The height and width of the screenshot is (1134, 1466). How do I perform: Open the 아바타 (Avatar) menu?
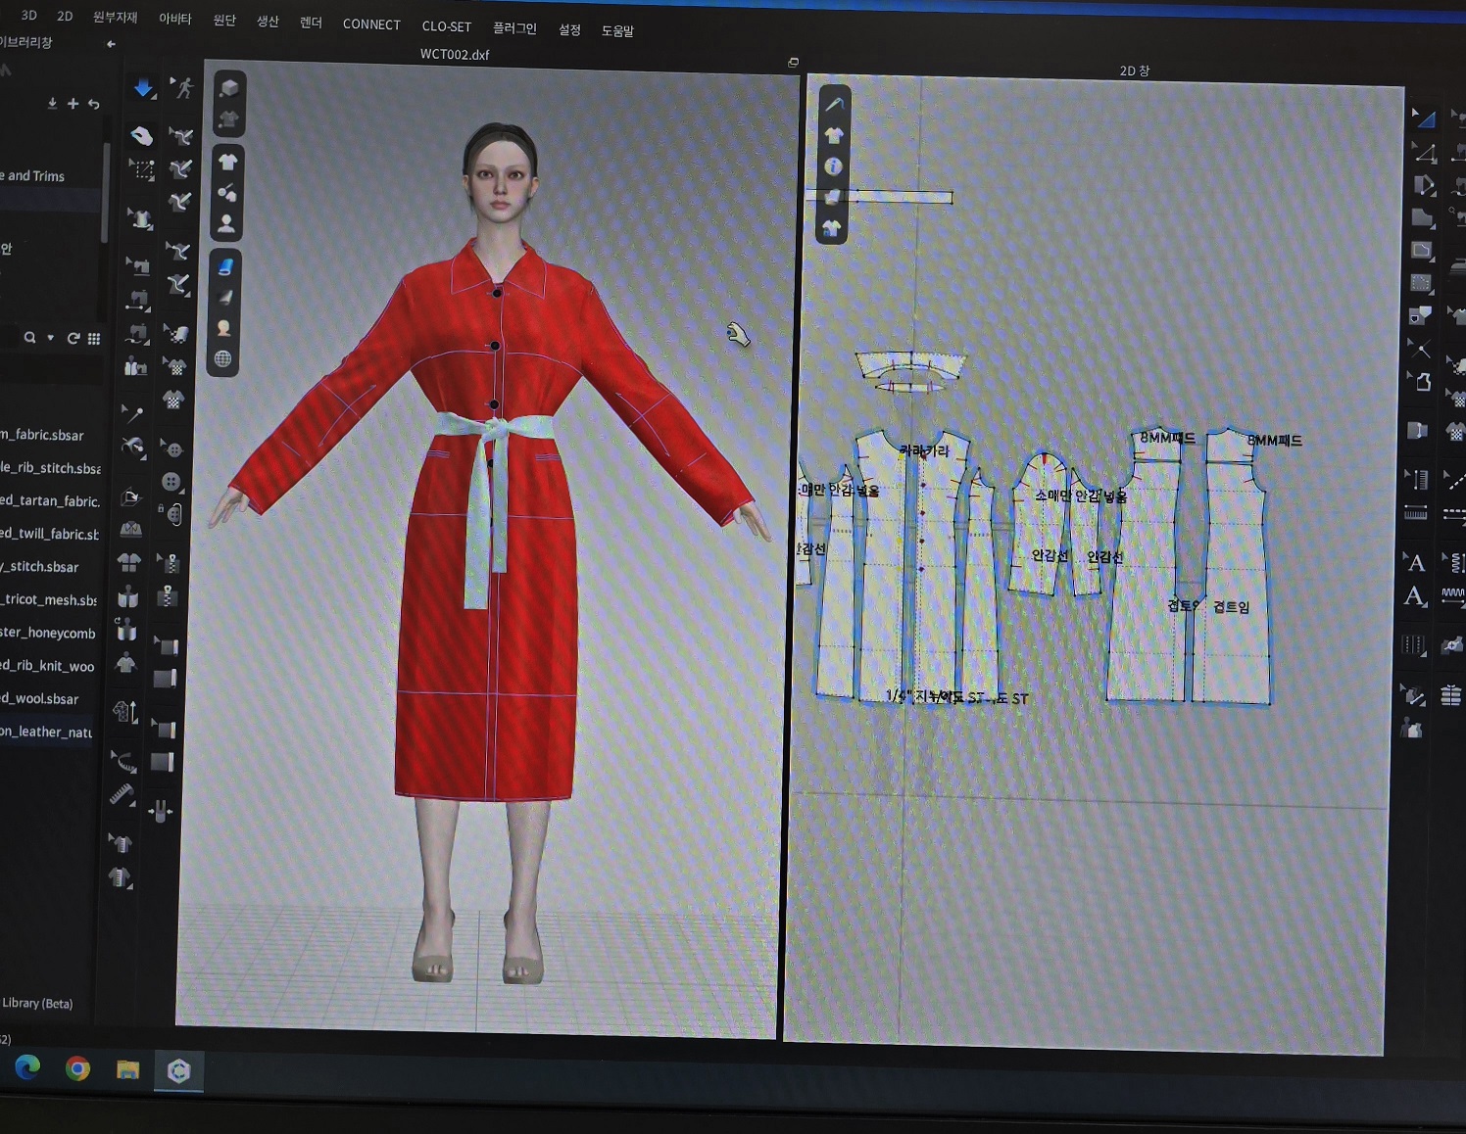[x=175, y=19]
